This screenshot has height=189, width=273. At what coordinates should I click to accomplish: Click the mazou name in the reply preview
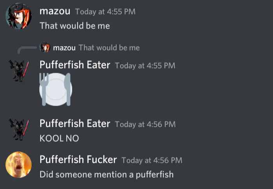point(64,48)
